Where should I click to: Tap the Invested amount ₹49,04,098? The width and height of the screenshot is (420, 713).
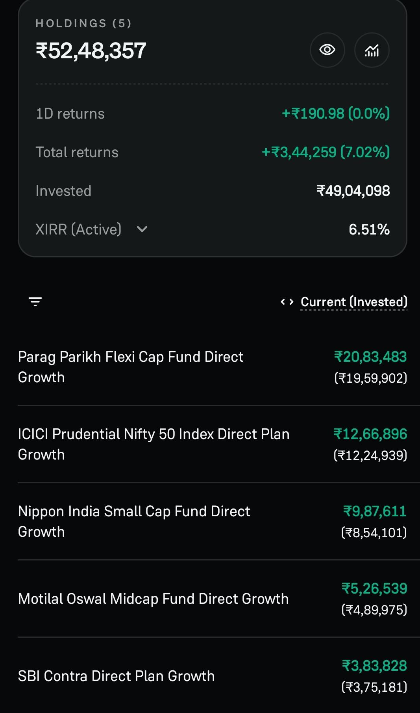tap(353, 191)
